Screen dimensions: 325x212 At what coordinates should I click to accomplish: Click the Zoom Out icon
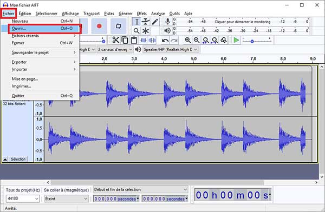[197, 40]
